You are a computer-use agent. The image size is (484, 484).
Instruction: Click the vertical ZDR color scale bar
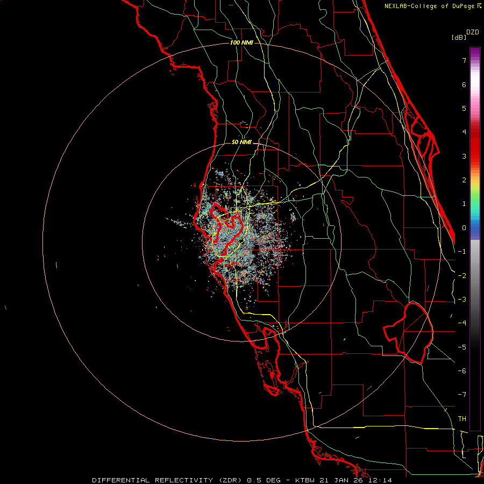pyautogui.click(x=475, y=239)
